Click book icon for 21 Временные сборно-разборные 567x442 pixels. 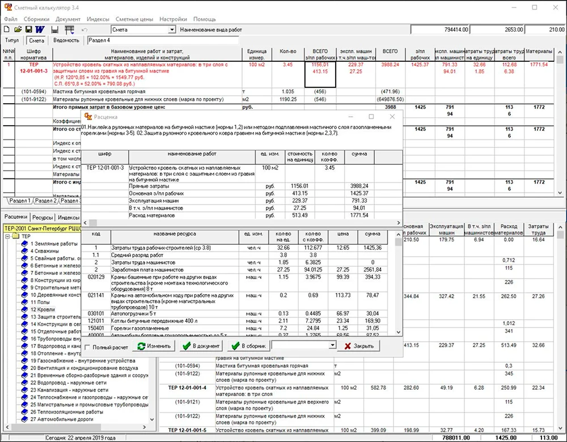(24, 376)
